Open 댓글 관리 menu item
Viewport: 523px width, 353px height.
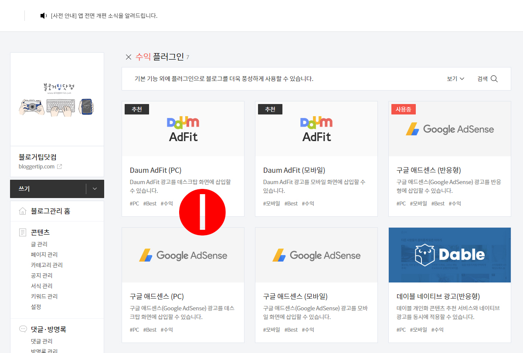pyautogui.click(x=42, y=341)
